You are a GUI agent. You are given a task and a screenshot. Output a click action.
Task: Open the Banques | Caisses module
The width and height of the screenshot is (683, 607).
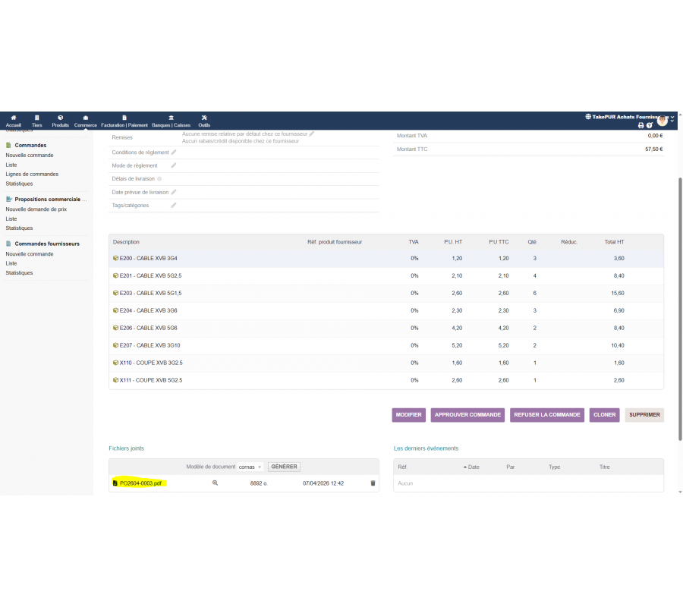[171, 121]
